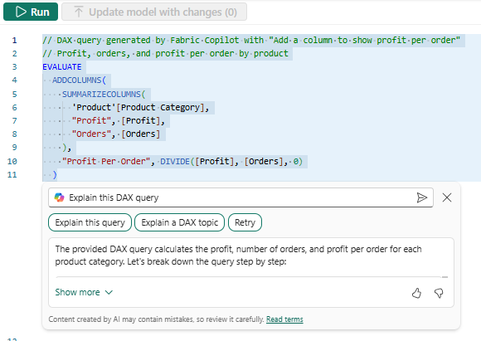
Task: Click the "Profit Per Order" string on line 10
Action: pos(106,162)
